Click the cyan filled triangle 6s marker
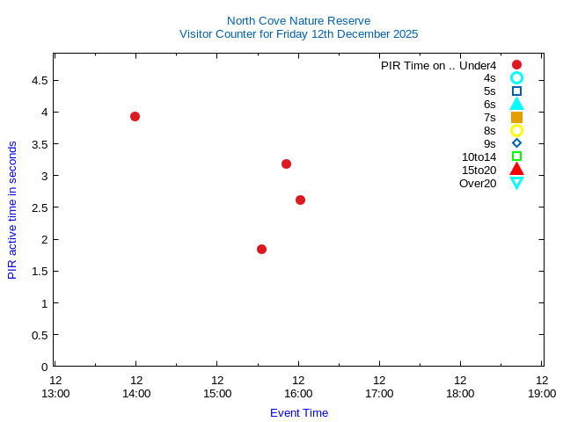Viewport: 563px width, 422px height. coord(516,104)
